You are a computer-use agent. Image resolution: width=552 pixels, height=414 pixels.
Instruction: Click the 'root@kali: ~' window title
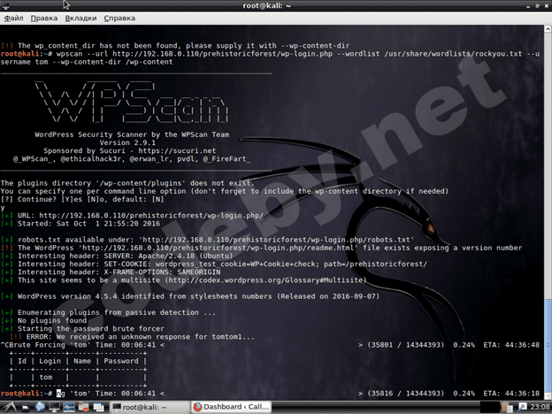click(267, 5)
